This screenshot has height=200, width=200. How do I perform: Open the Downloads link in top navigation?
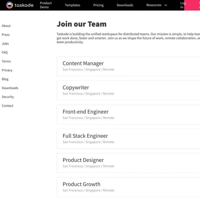point(125,5)
